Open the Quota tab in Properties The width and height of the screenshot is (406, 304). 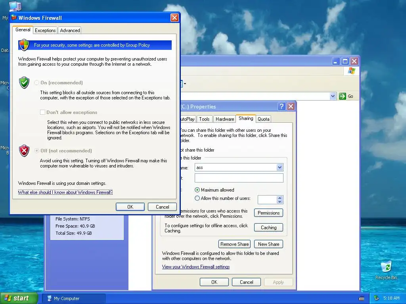[x=263, y=119]
